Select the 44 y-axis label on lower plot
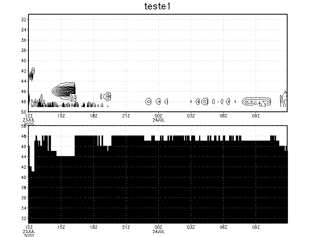The height and width of the screenshot is (237, 316). click(x=24, y=157)
